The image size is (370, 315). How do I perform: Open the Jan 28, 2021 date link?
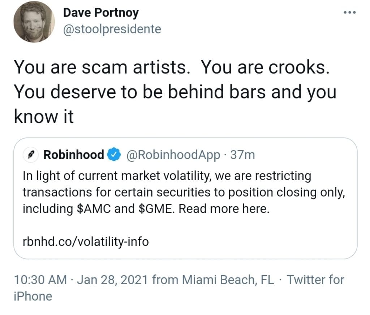(112, 280)
